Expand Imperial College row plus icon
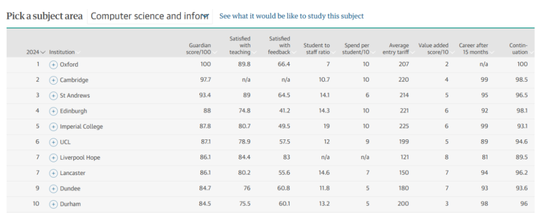Image resolution: width=535 pixels, height=213 pixels. tap(53, 126)
